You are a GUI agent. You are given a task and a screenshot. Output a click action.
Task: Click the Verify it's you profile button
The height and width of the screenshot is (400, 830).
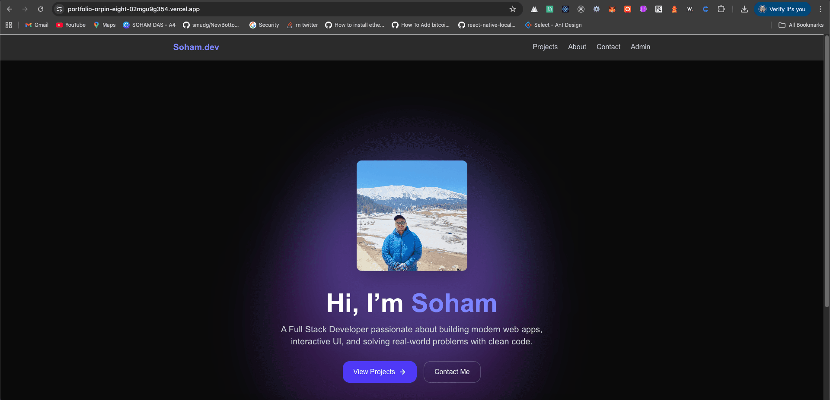782,9
